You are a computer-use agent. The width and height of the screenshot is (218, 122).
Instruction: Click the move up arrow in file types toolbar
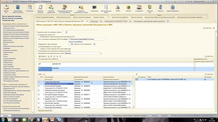[x=57, y=56]
